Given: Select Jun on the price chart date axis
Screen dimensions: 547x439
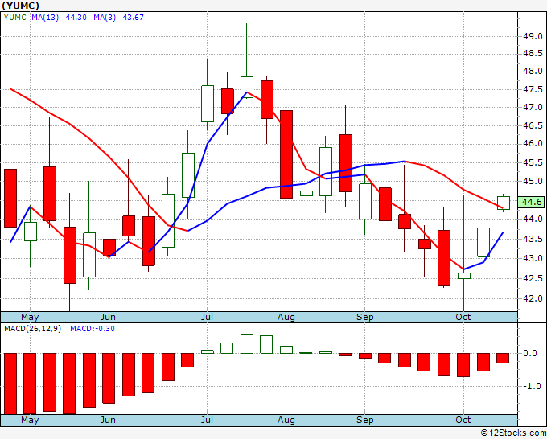Looking at the screenshot, I should point(108,317).
